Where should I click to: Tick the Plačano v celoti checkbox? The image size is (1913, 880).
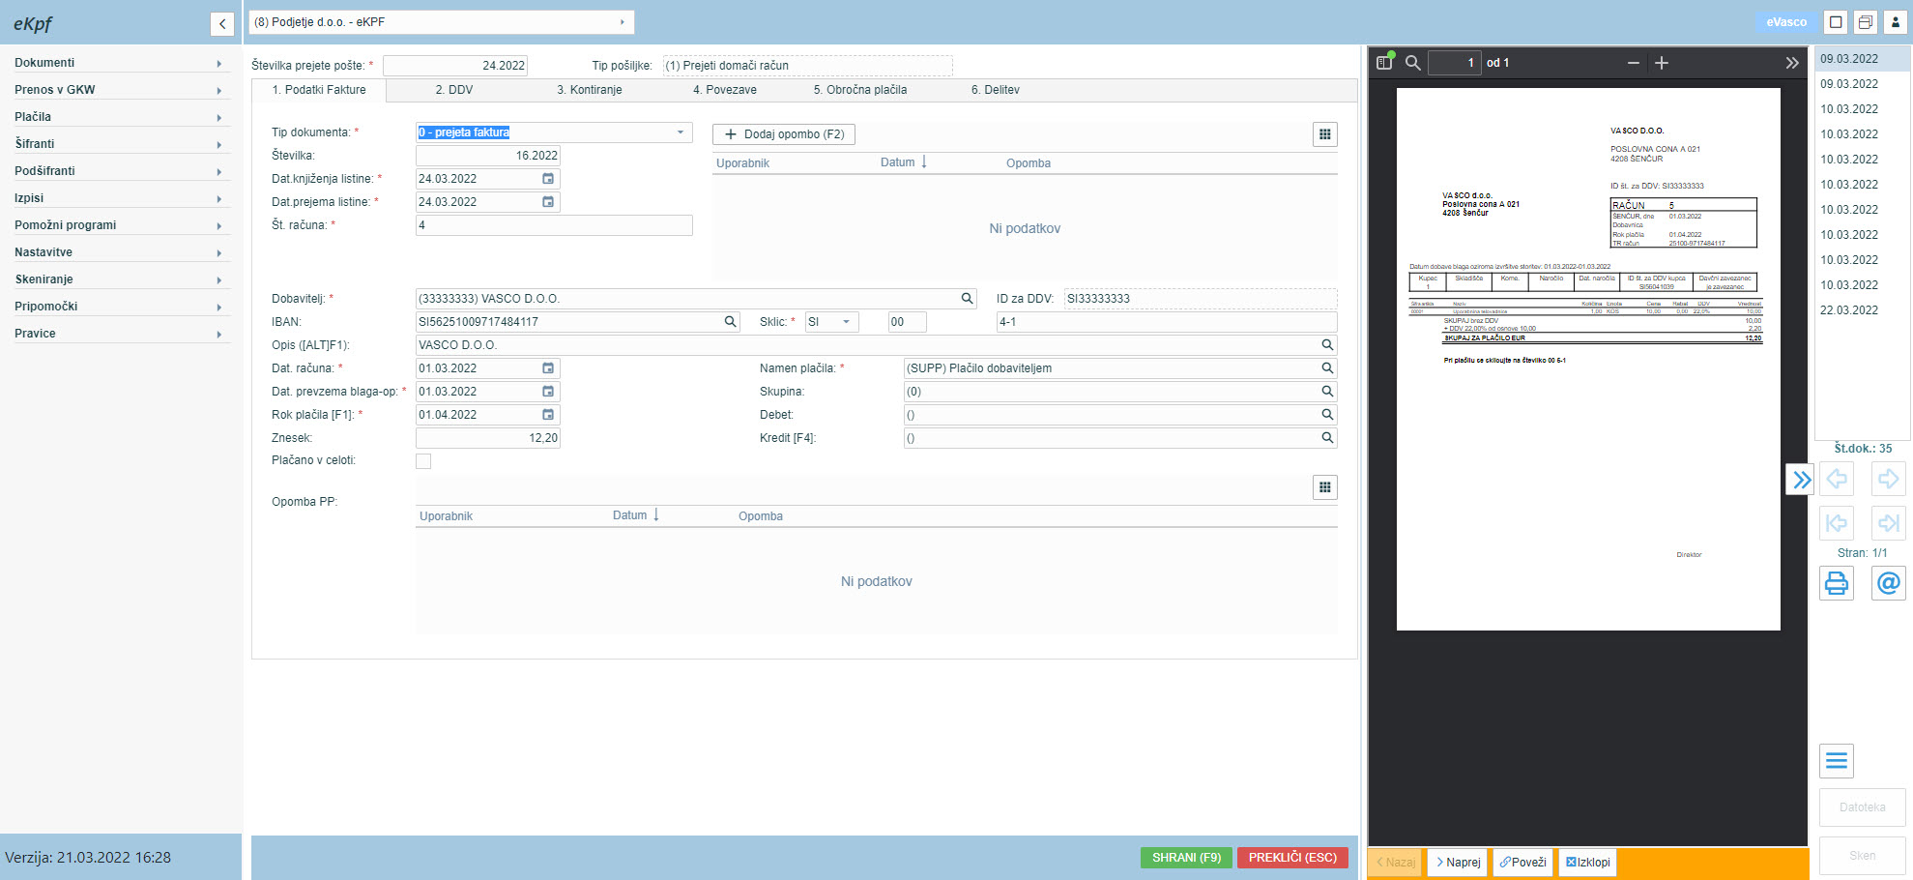point(423,461)
